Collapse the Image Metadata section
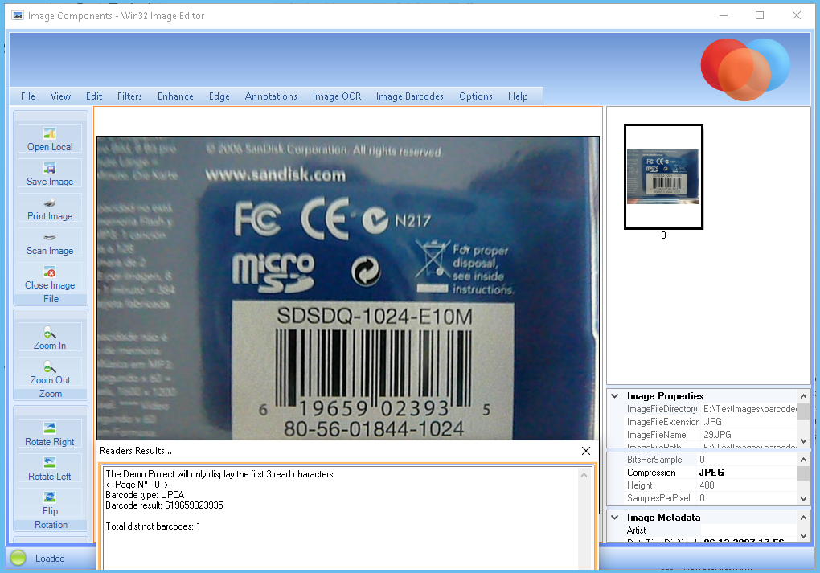 pyautogui.click(x=615, y=517)
